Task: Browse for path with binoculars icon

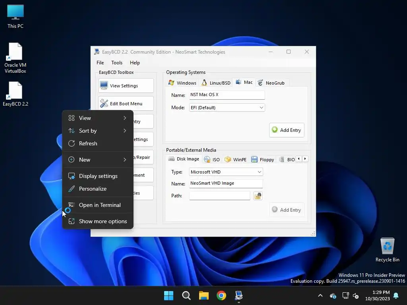Action: point(258,196)
